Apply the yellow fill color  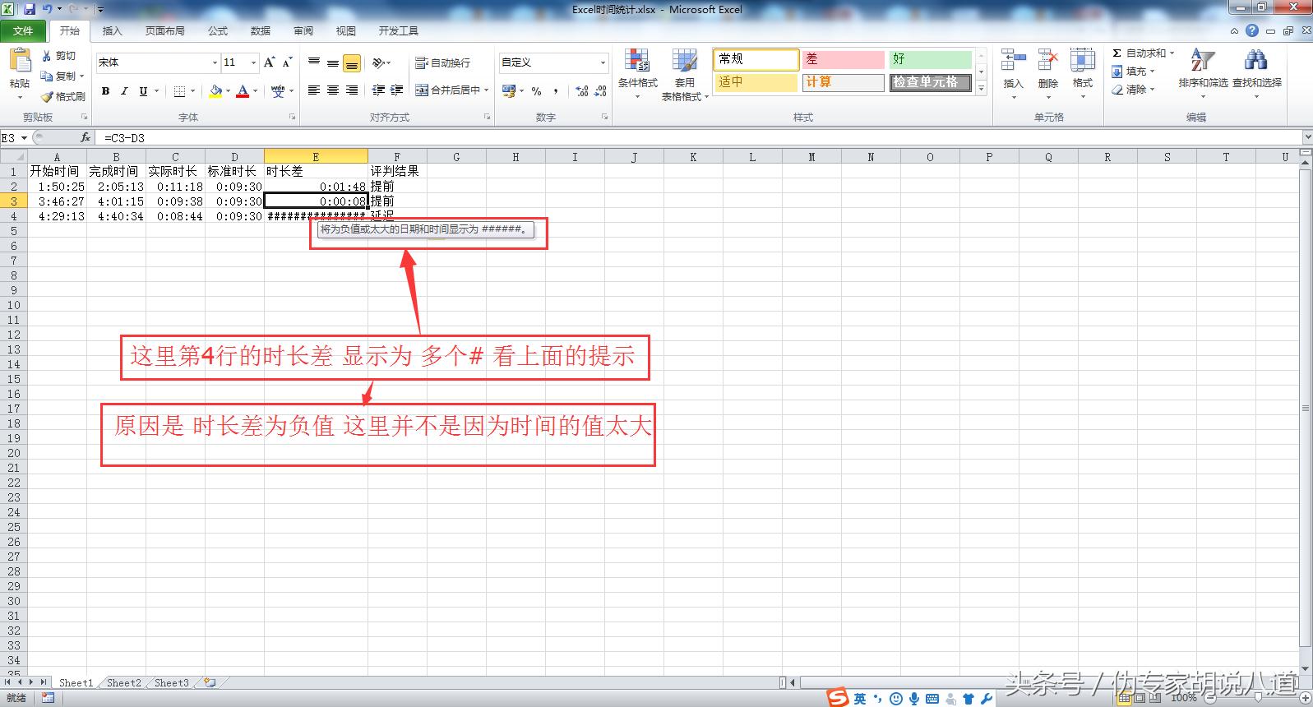(x=215, y=91)
